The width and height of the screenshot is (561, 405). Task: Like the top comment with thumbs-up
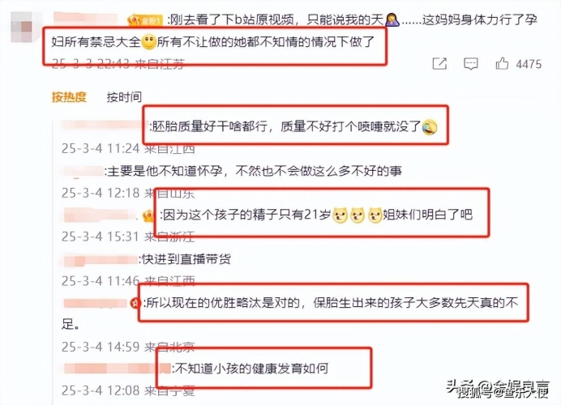coord(502,63)
